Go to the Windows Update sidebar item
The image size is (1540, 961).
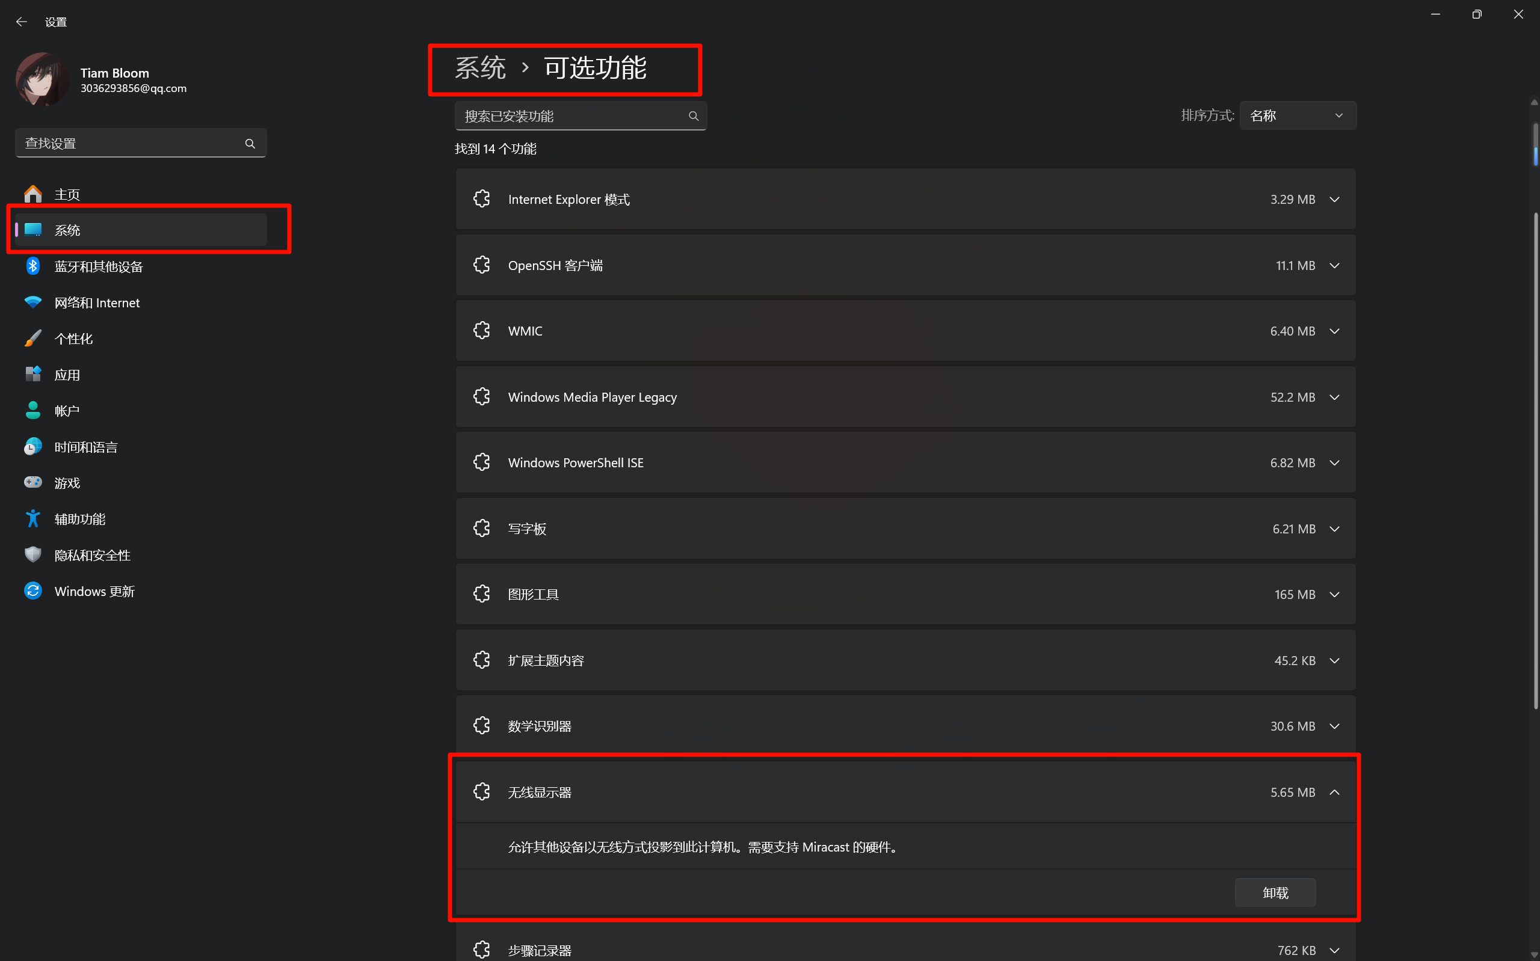(x=94, y=591)
